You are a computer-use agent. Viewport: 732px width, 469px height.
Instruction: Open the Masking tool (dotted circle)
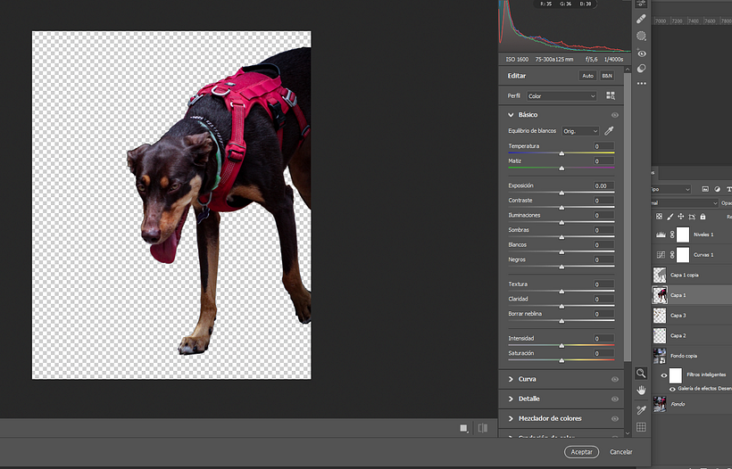pos(641,36)
